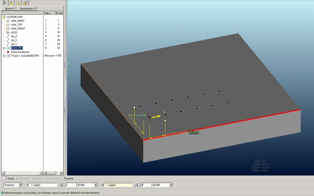Select Punto inserimento in the model tree

pos(20,52)
